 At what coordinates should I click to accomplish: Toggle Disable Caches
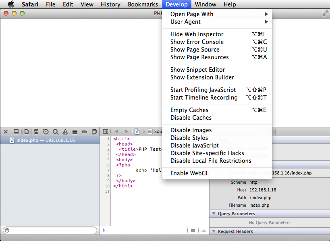[217, 118]
